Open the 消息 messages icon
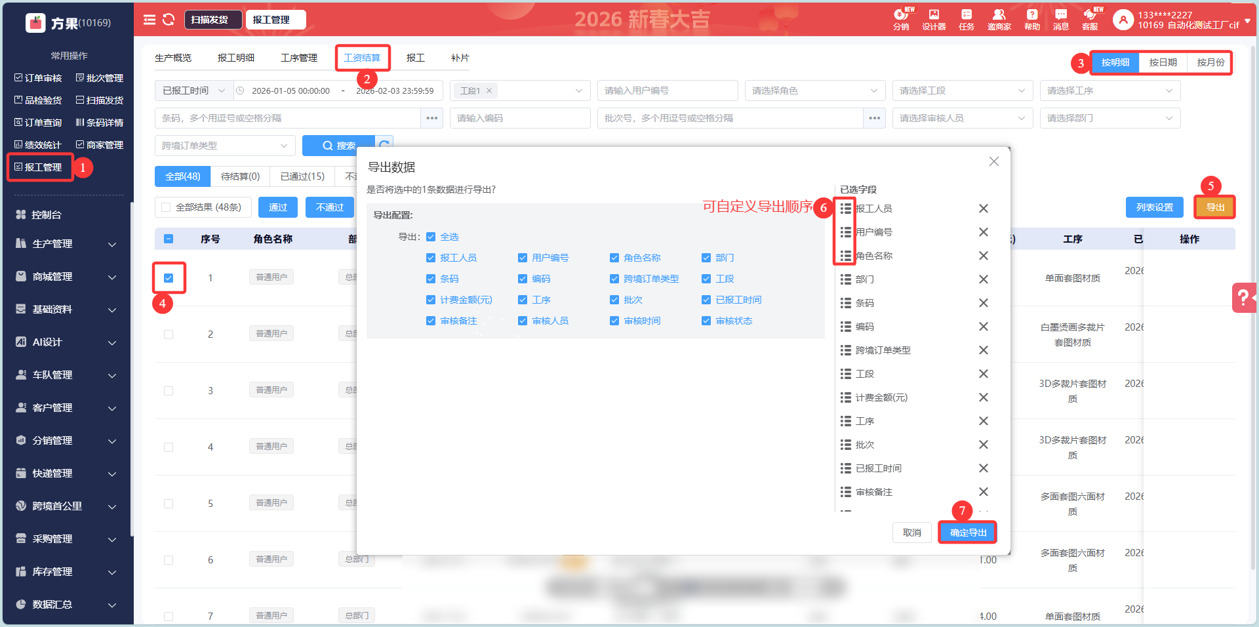 point(1061,19)
